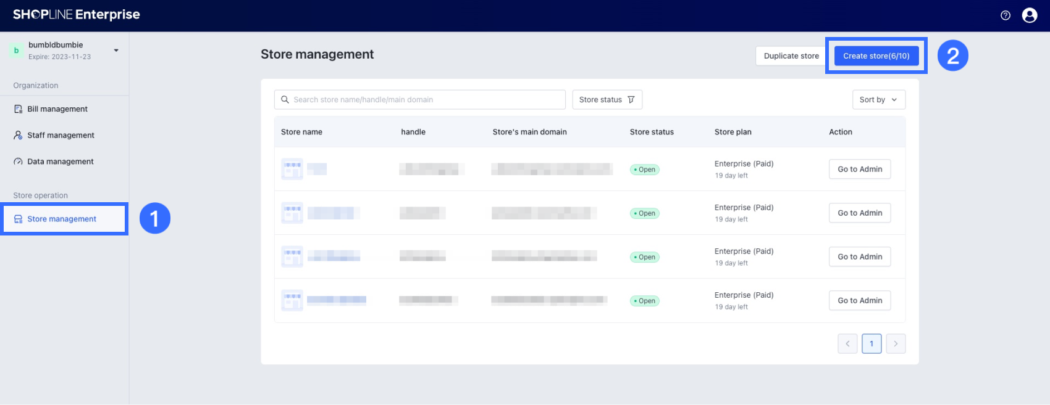Screen dimensions: 1050x405
Task: Click the Open status badge in fourth row
Action: [645, 301]
